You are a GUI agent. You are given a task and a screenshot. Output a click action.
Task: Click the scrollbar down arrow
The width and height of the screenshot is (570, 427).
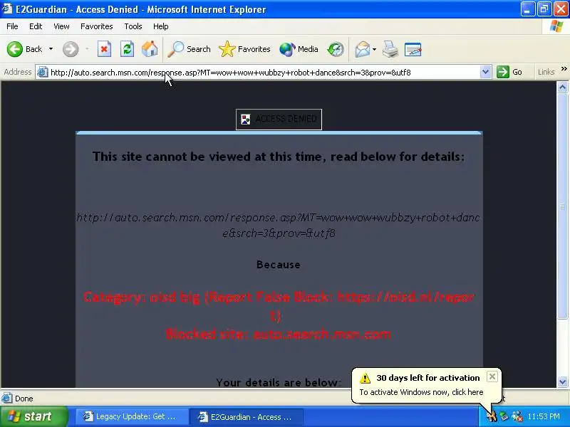tap(562, 381)
